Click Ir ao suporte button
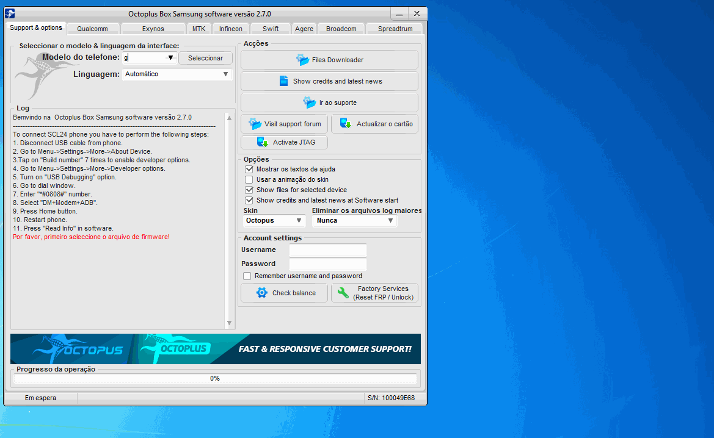Viewport: 714px width, 438px height. [x=330, y=102]
